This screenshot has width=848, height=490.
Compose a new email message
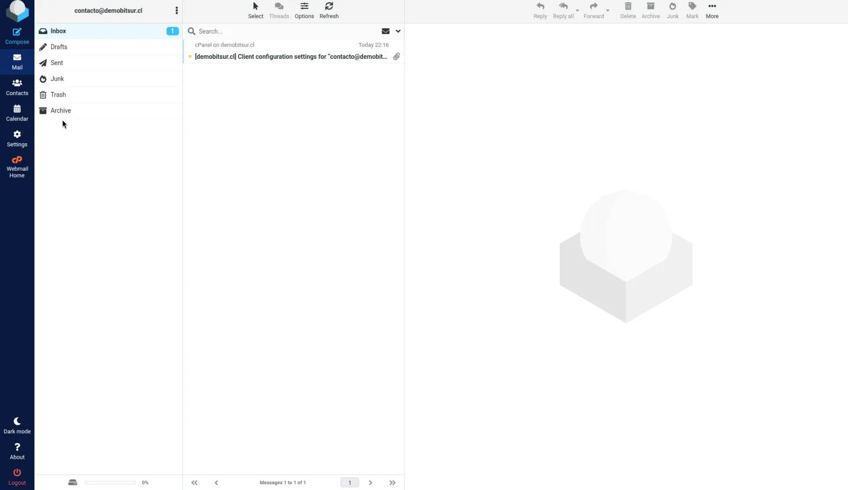pyautogui.click(x=17, y=36)
